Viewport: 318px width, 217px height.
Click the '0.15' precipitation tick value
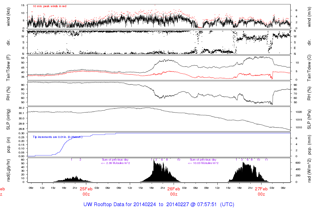click(22, 145)
